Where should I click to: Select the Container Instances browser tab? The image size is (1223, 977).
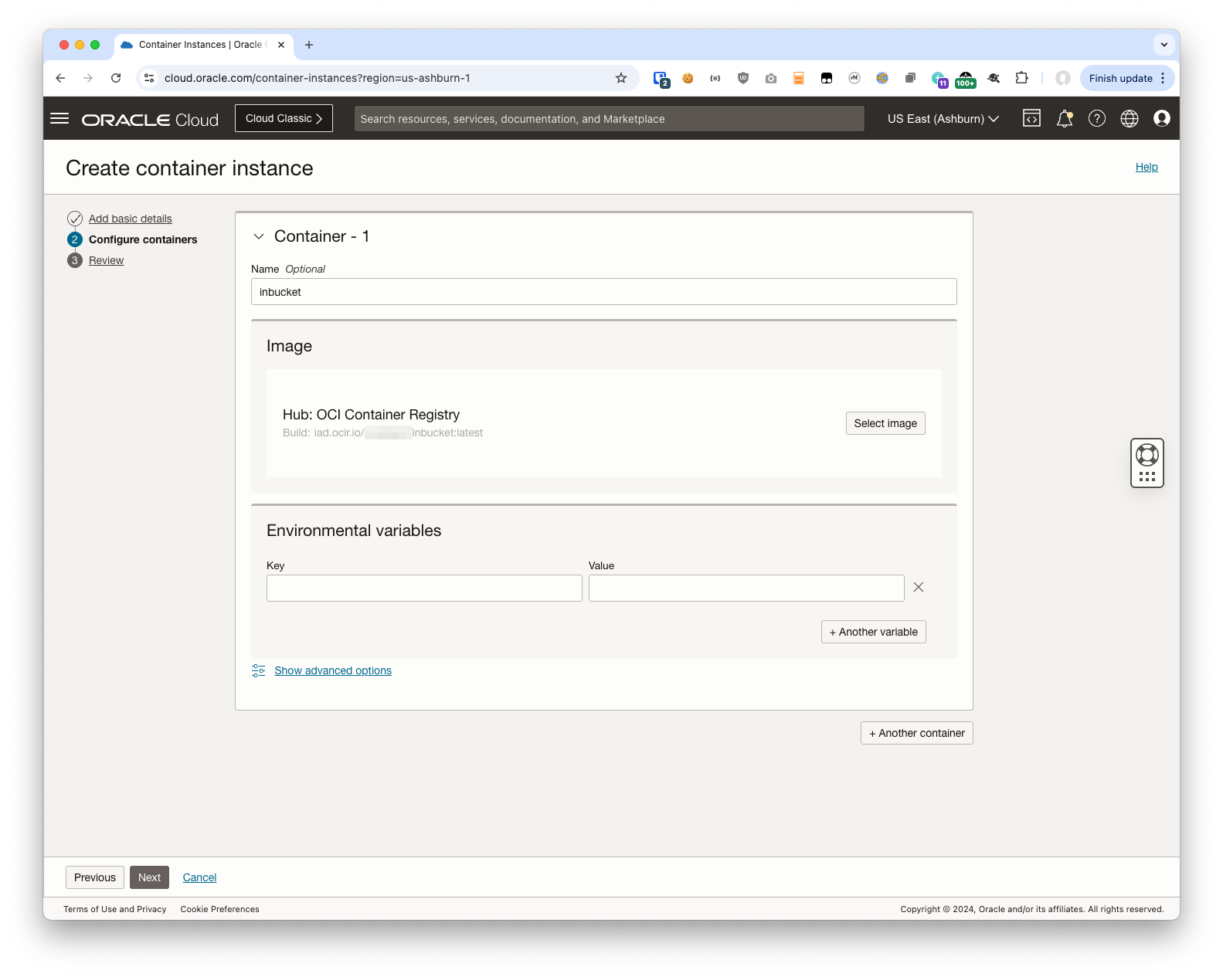[203, 45]
